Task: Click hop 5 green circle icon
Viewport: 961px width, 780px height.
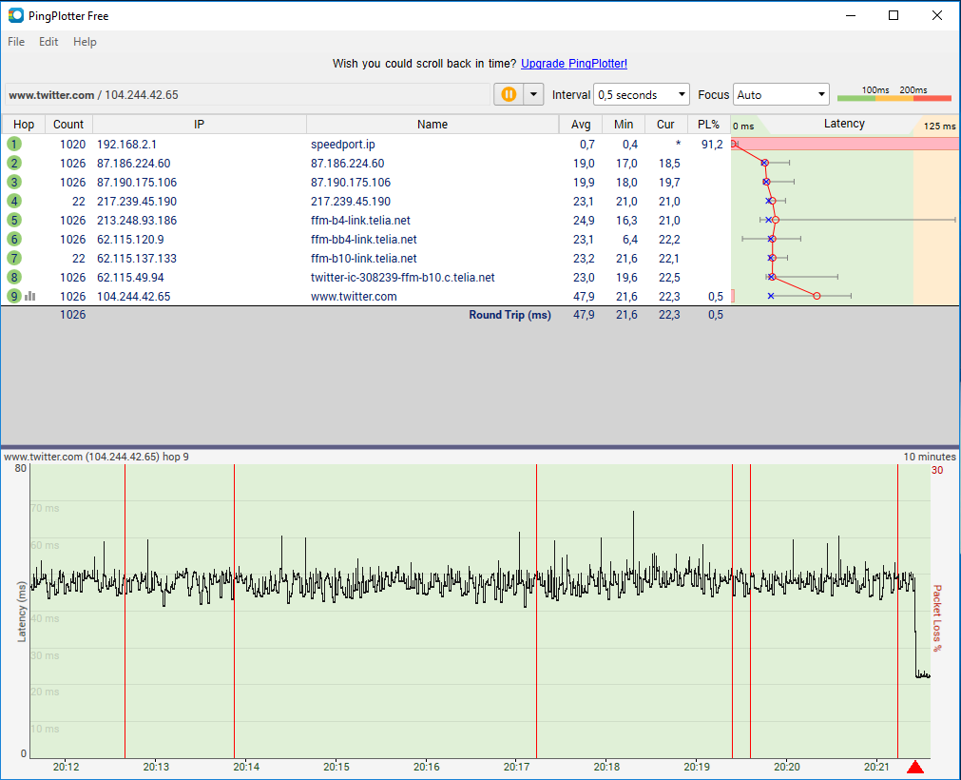Action: (x=14, y=220)
